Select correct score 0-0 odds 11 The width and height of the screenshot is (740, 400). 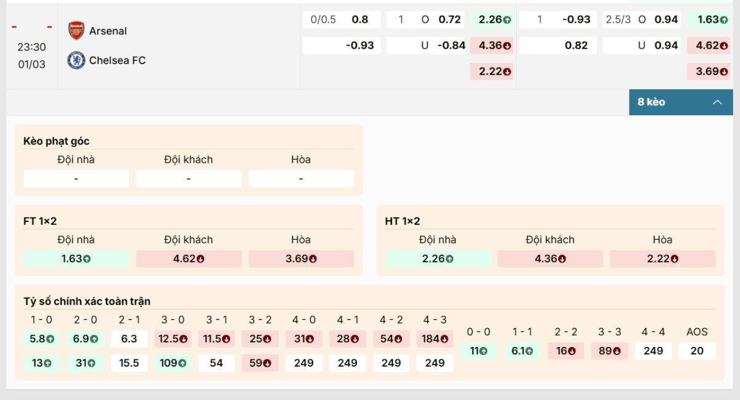[x=479, y=351]
